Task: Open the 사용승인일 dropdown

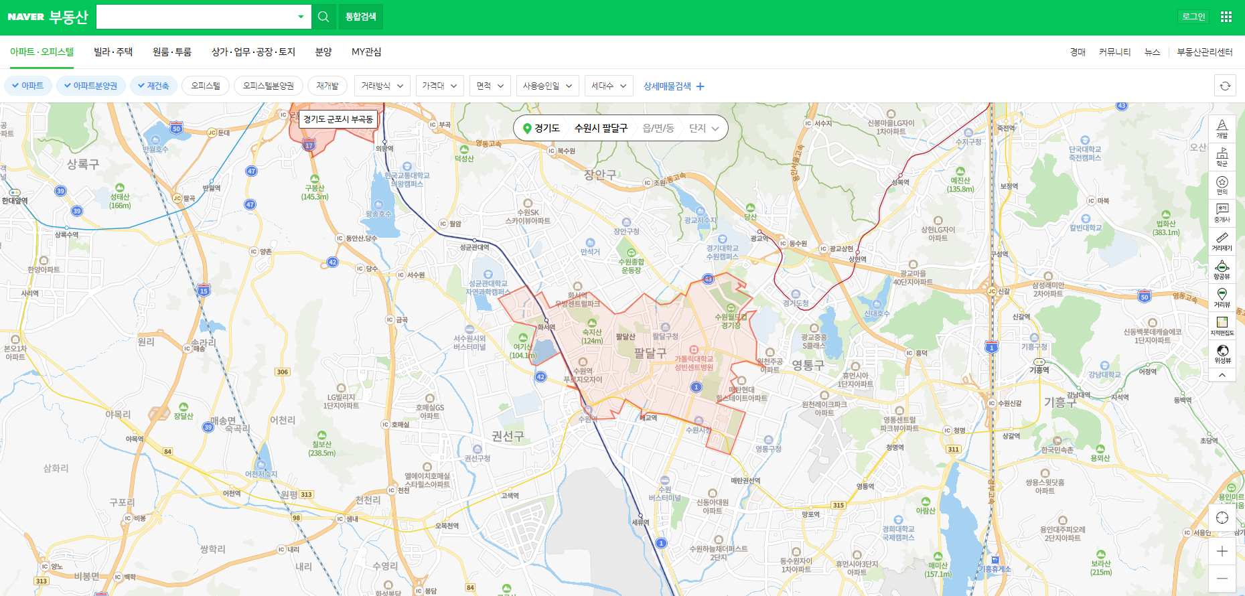Action: [548, 86]
